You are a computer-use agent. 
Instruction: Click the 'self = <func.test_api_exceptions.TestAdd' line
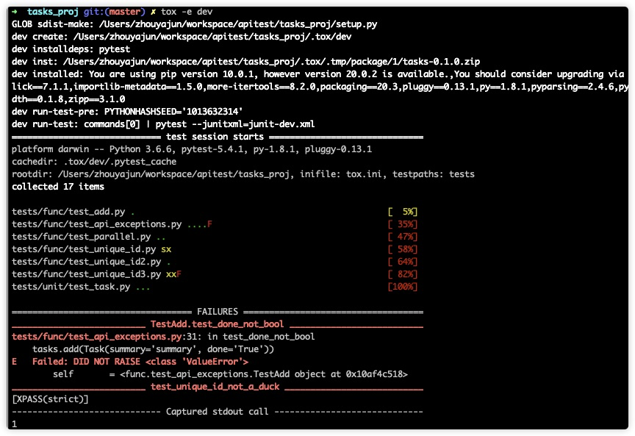[x=230, y=374]
